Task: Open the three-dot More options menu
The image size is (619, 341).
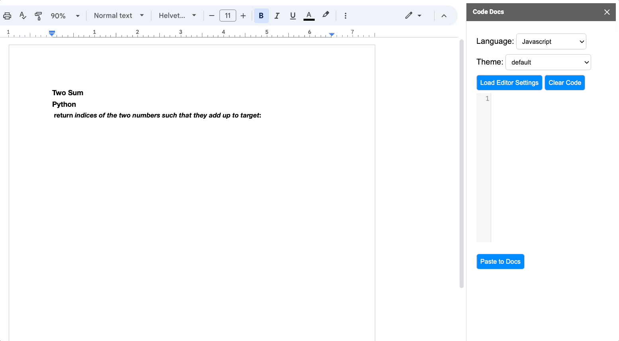Action: coord(345,16)
